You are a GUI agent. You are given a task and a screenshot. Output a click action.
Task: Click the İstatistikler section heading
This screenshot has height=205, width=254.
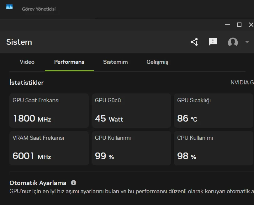tap(27, 82)
